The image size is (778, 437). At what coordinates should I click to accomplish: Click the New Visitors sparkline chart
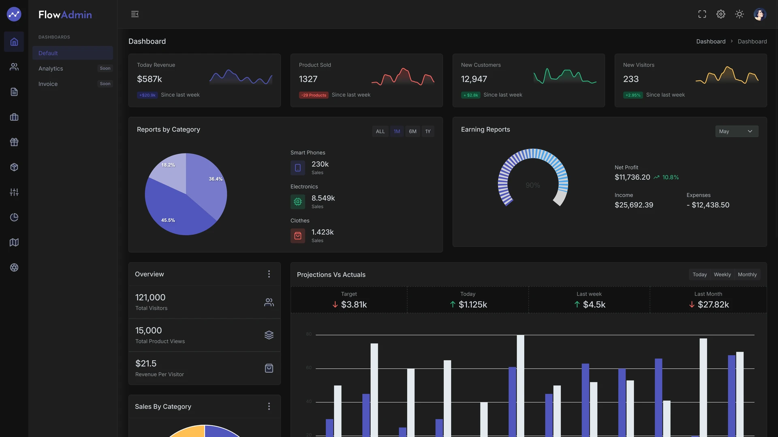[727, 75]
